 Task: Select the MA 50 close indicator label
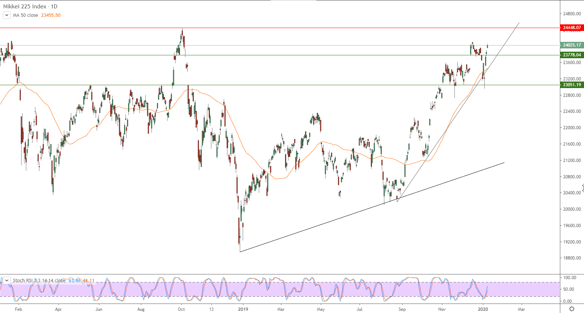click(x=26, y=15)
